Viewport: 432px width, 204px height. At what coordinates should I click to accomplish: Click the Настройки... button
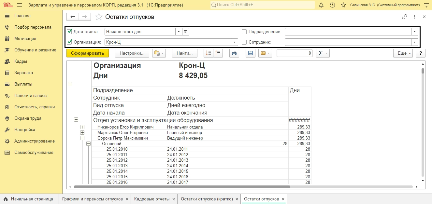pyautogui.click(x=132, y=53)
